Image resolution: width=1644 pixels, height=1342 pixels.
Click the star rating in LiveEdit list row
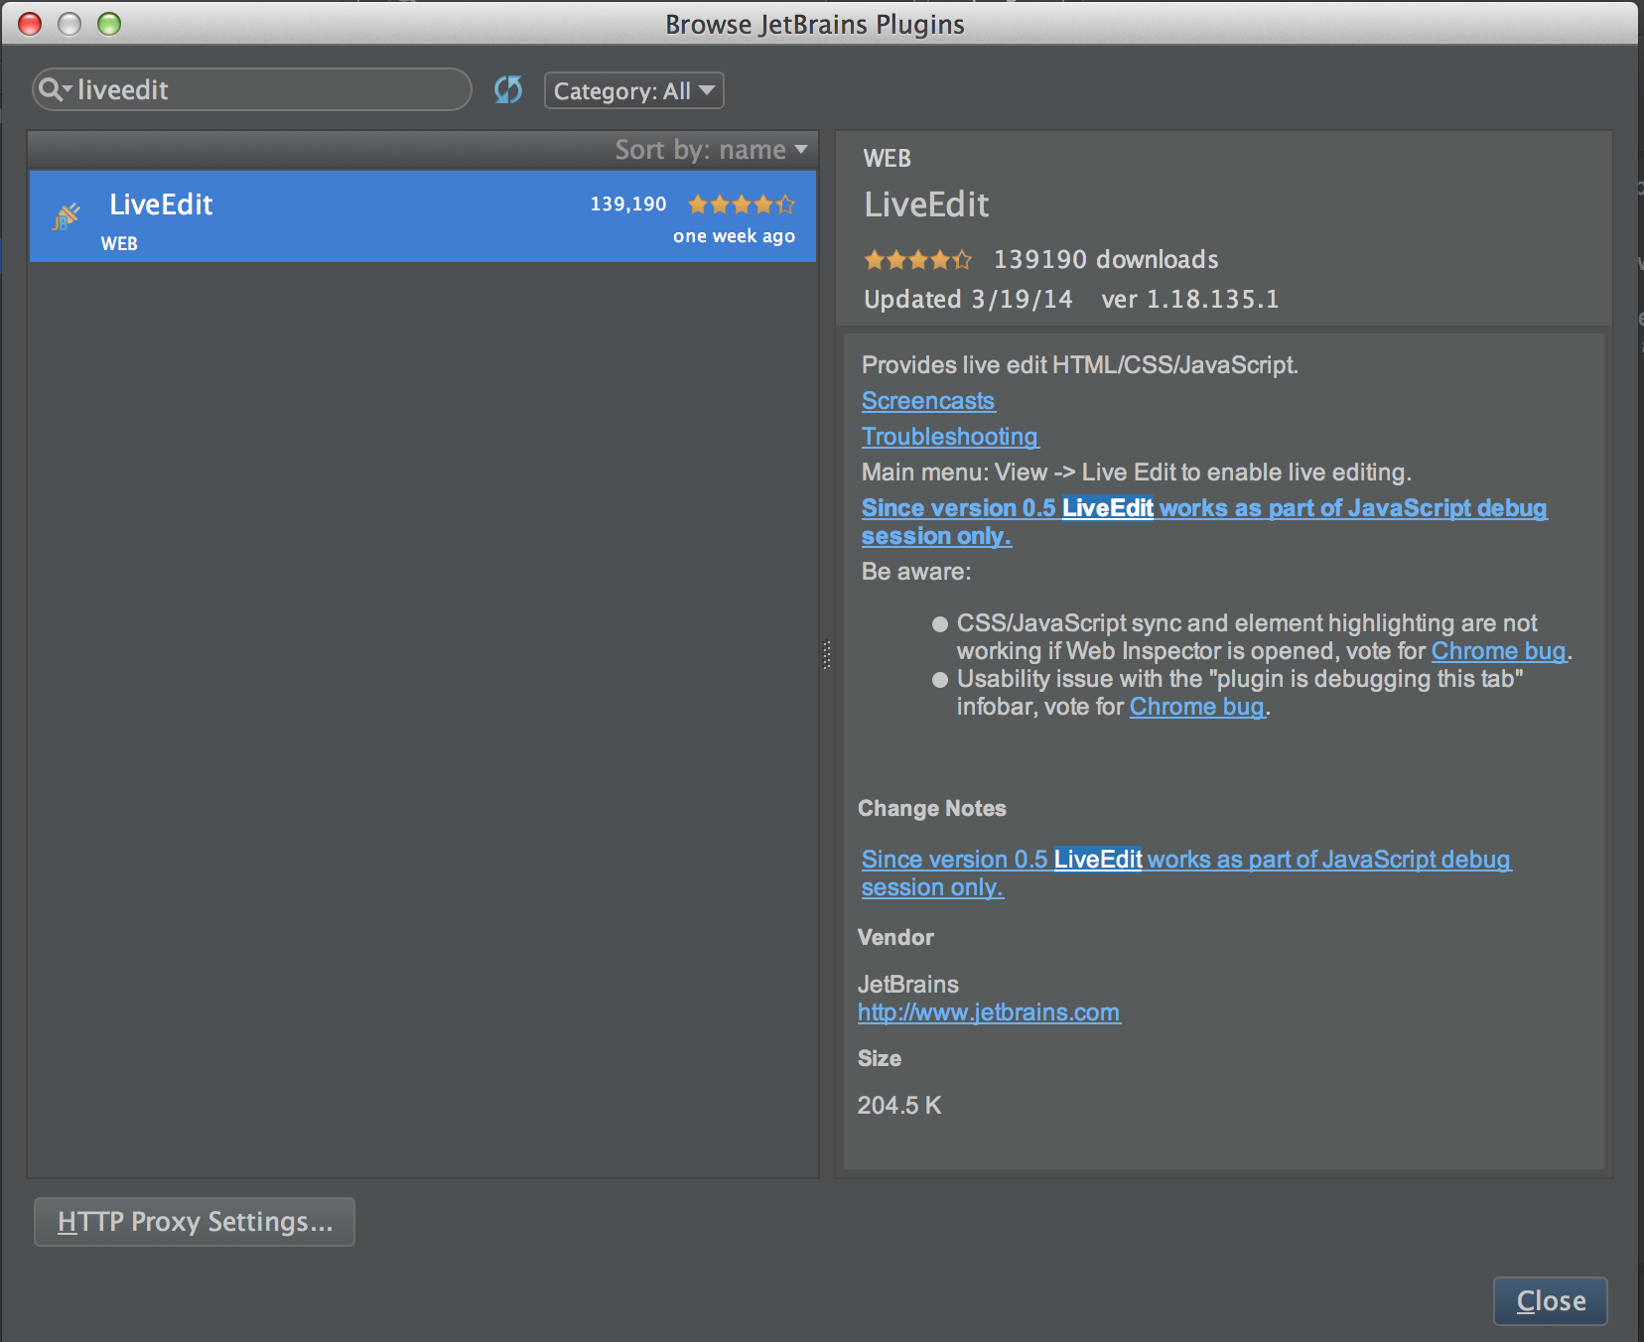click(x=742, y=204)
